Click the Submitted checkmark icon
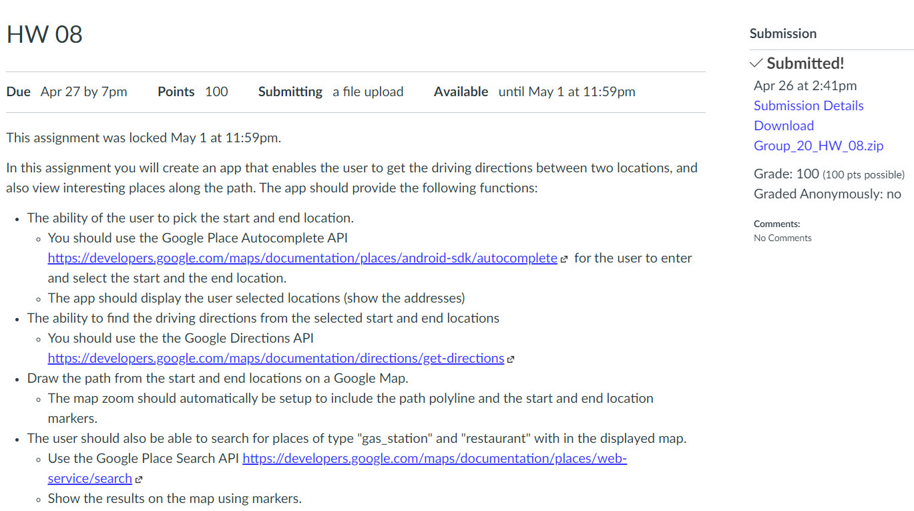 756,63
